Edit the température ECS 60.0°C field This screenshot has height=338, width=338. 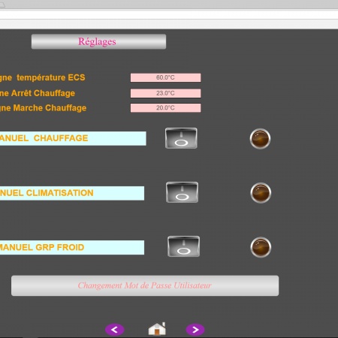point(165,77)
